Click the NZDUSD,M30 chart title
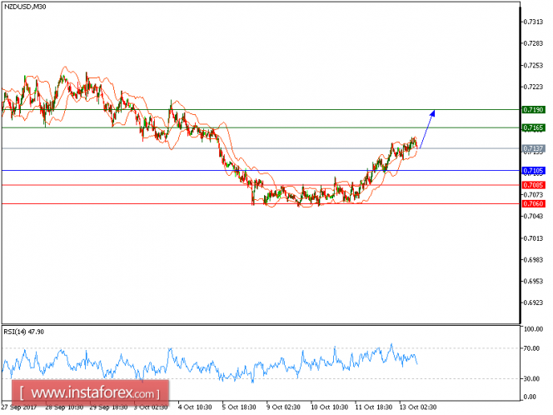The image size is (553, 415). 25,7
